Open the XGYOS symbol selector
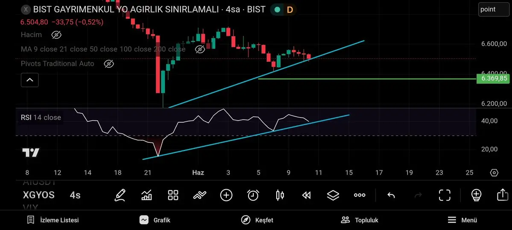Screen dimensions: 512x230 tap(38, 195)
